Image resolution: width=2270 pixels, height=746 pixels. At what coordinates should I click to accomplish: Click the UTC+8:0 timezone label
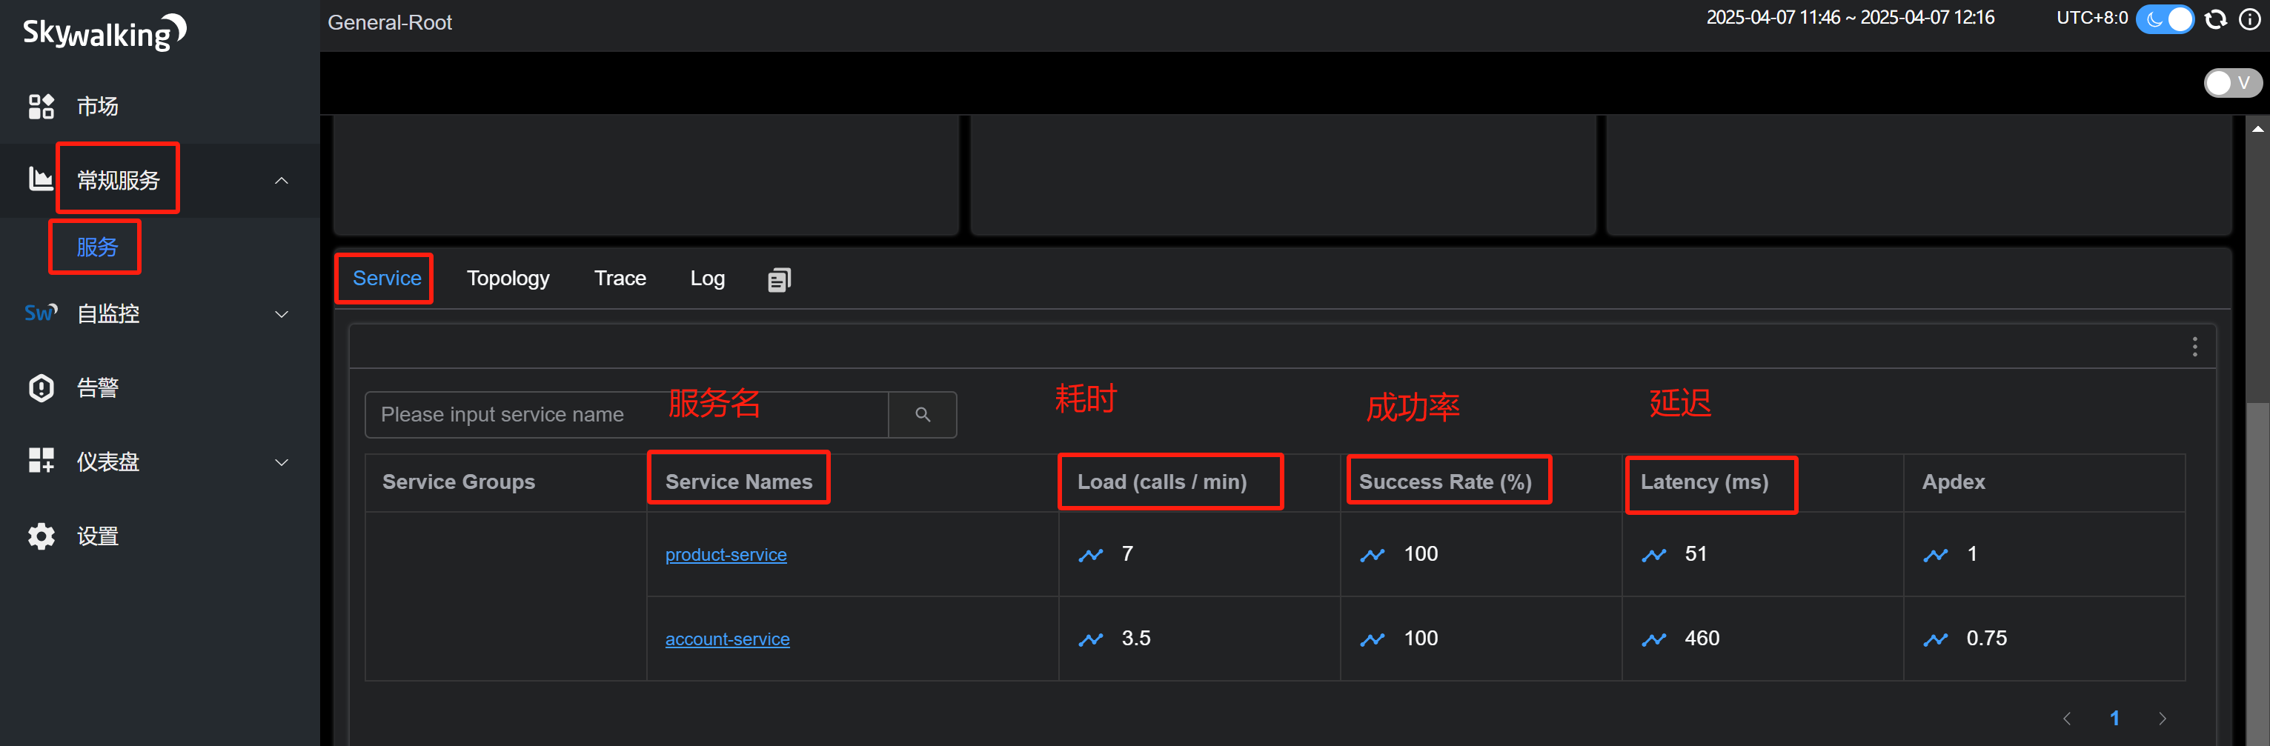point(2092,18)
